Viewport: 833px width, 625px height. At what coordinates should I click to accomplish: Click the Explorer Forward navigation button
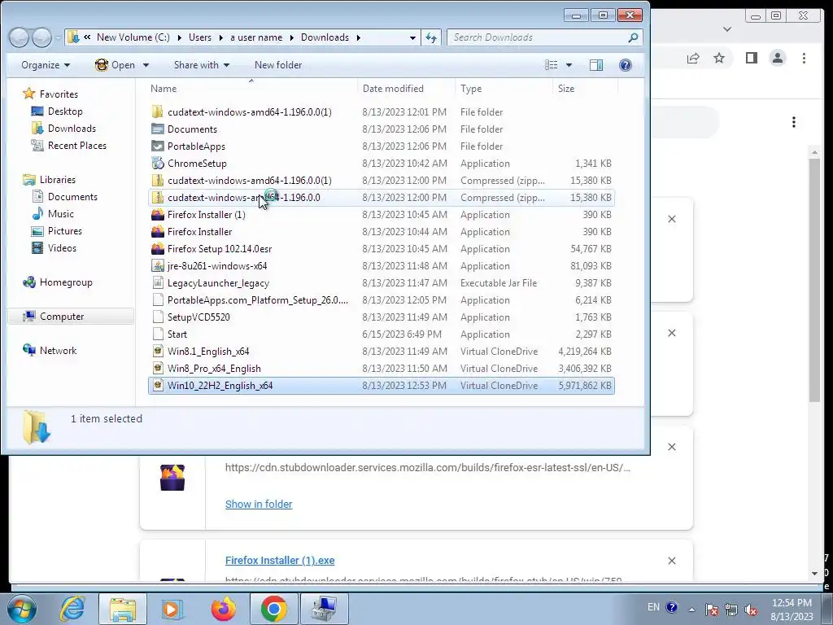point(42,37)
